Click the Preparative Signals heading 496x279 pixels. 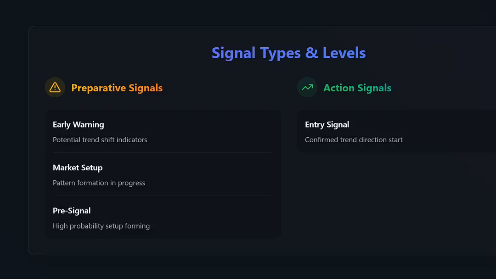[x=117, y=88]
